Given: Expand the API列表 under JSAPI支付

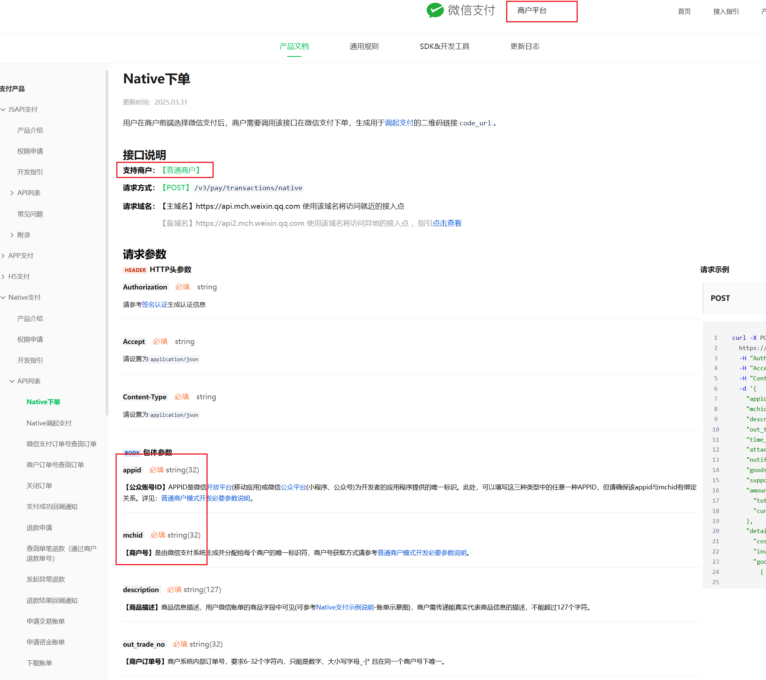Looking at the screenshot, I should [x=12, y=193].
